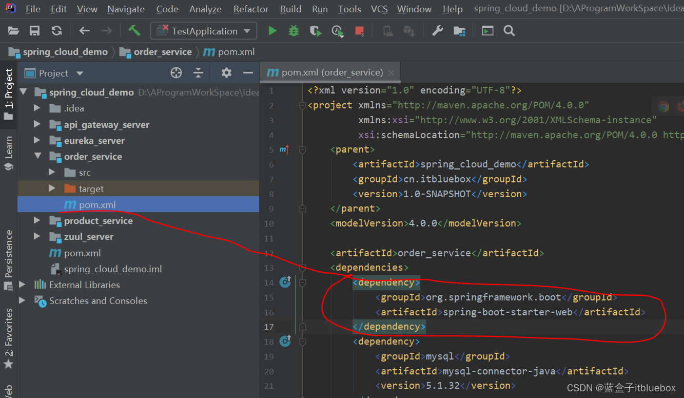Toggle the Persistence tool window tab

[x=8, y=261]
